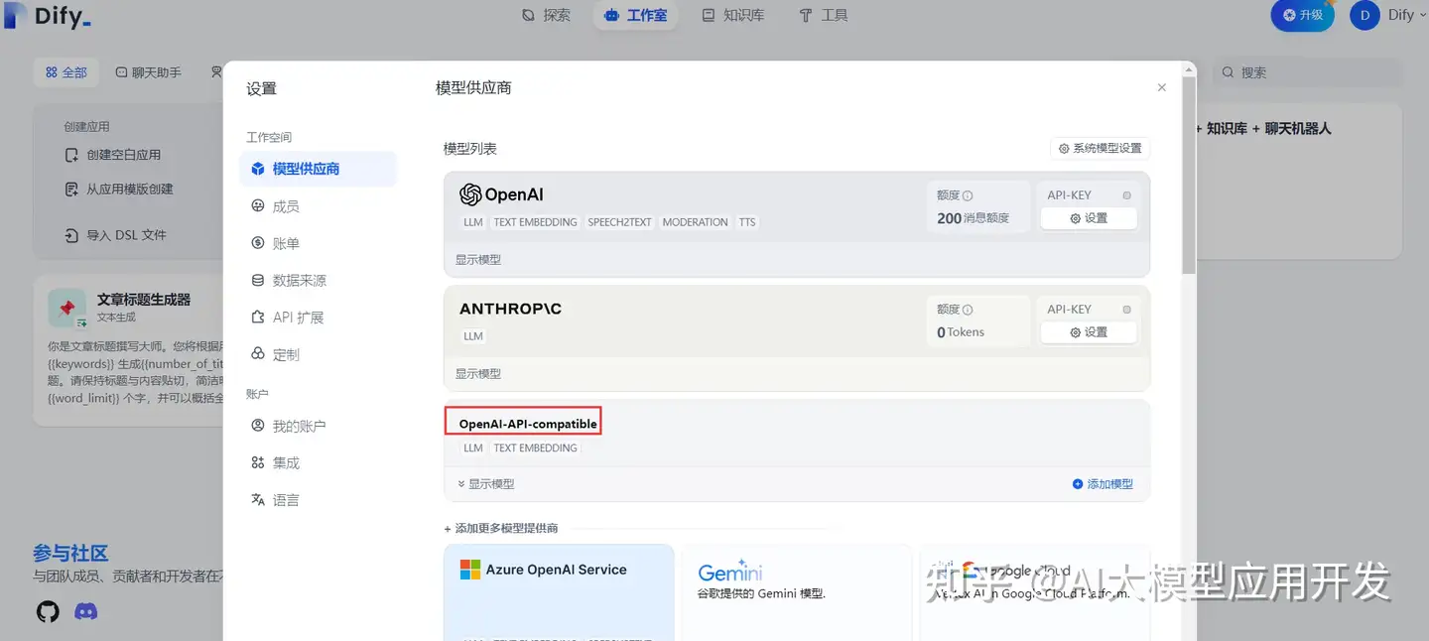Click 添加模型 for OpenAI-API-compatible
The image size is (1429, 641).
(x=1103, y=484)
